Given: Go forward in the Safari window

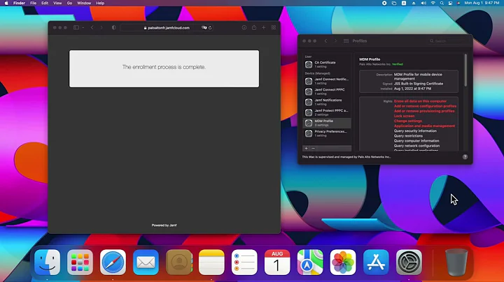Looking at the screenshot, I should pos(101,27).
